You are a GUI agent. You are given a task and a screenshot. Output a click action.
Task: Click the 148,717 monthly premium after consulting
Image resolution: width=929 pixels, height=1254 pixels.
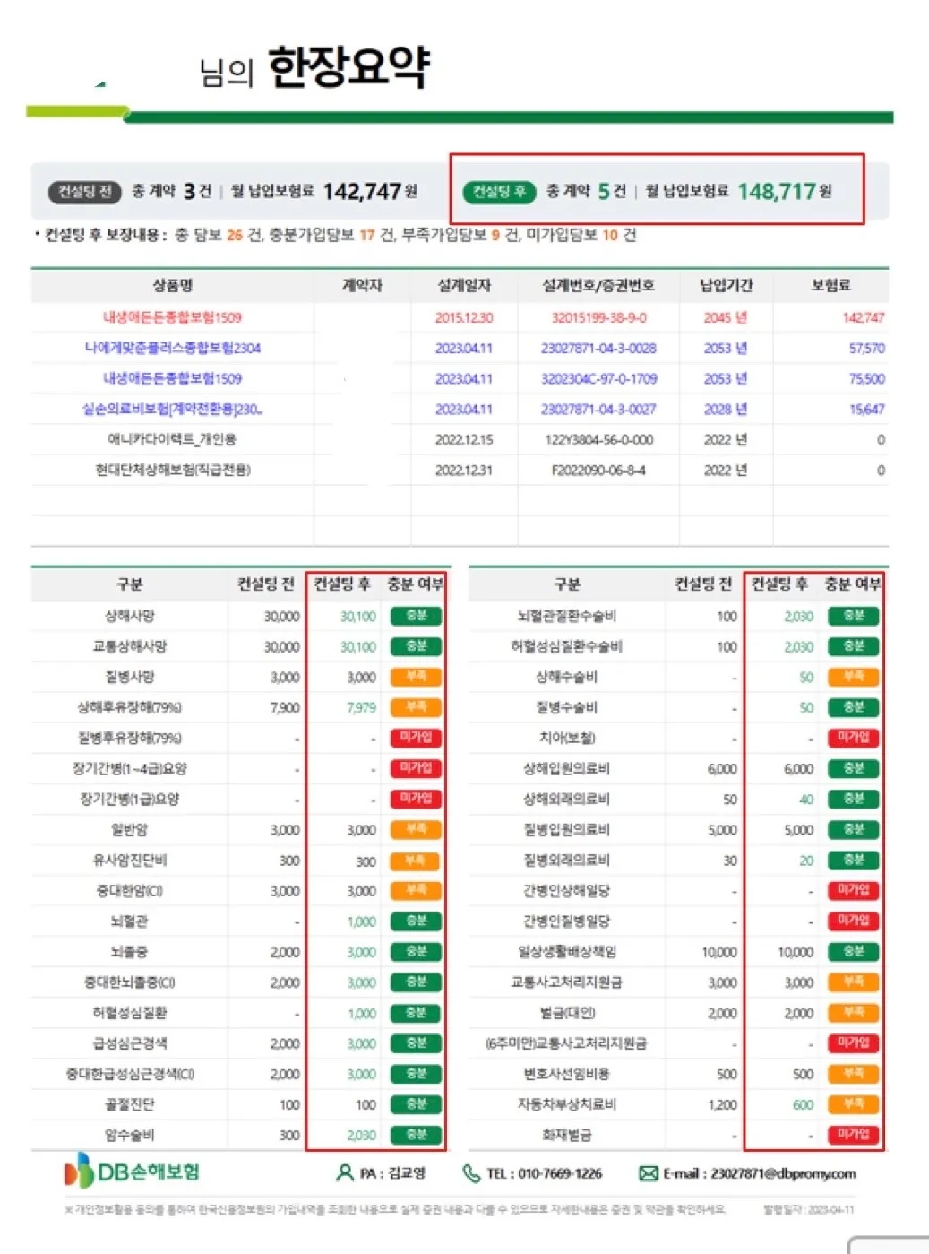[x=777, y=192]
